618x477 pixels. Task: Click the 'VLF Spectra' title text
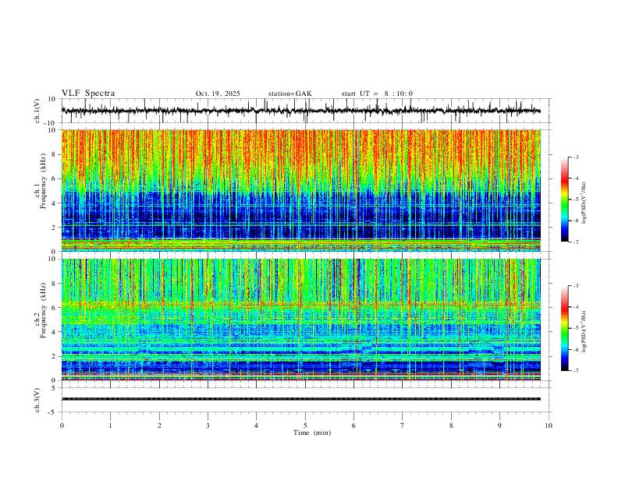[88, 94]
